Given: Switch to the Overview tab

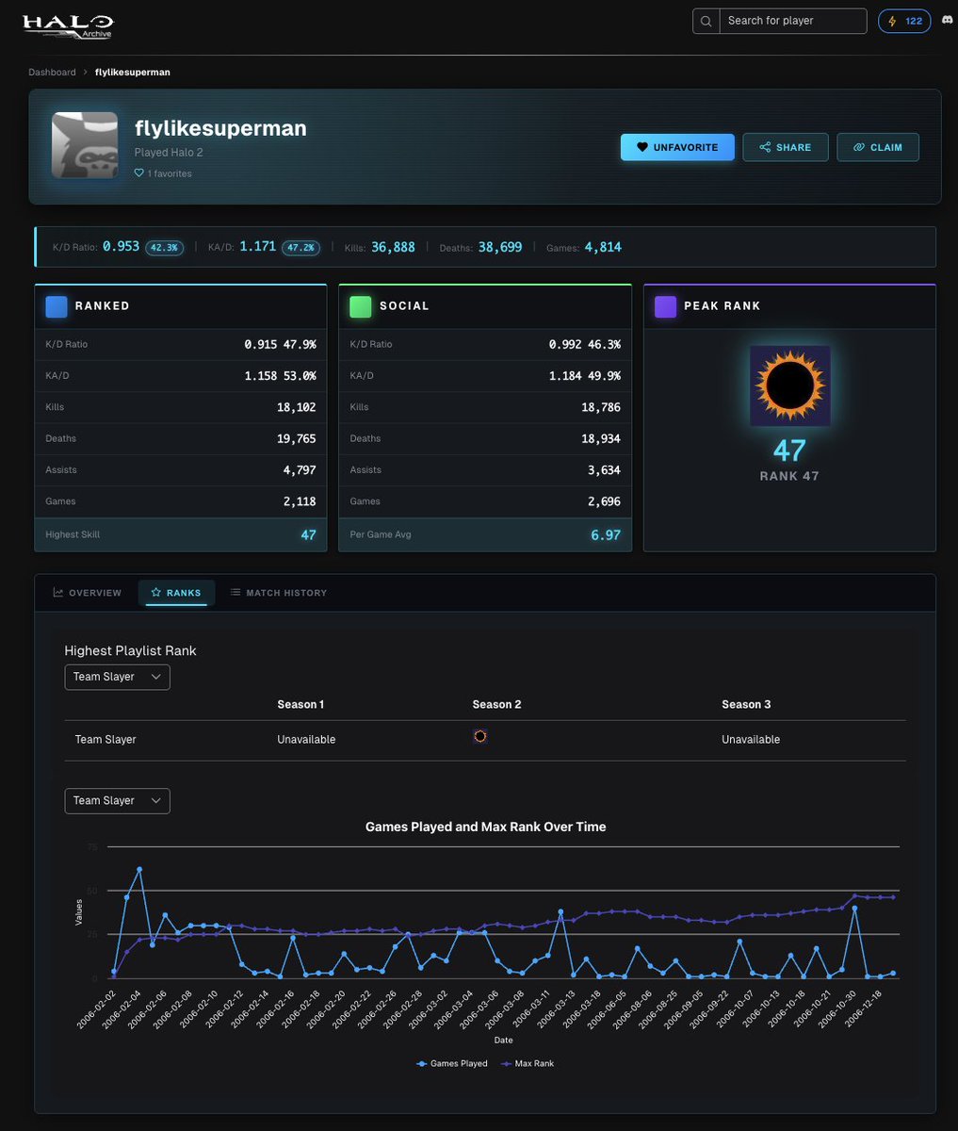Looking at the screenshot, I should click(x=88, y=593).
